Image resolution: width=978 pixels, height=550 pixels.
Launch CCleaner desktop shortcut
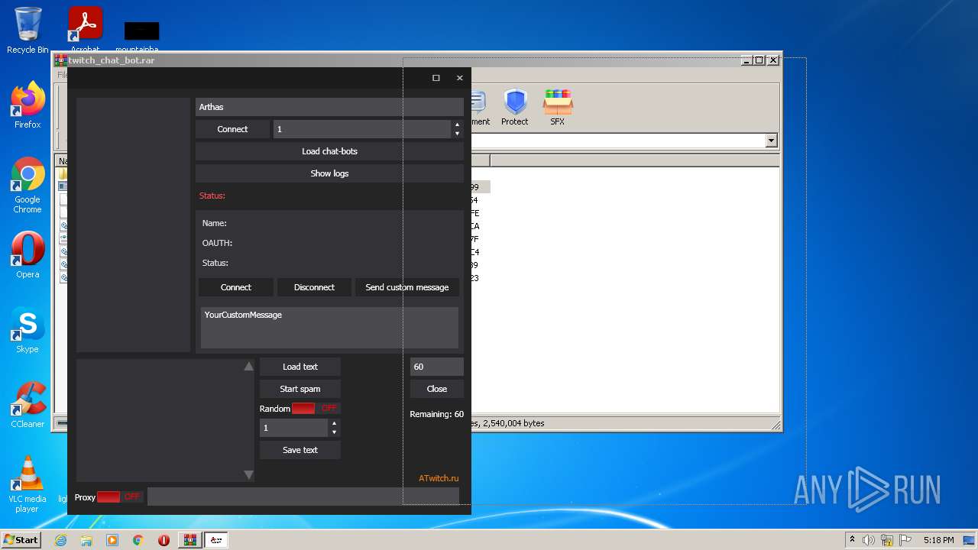coord(28,405)
